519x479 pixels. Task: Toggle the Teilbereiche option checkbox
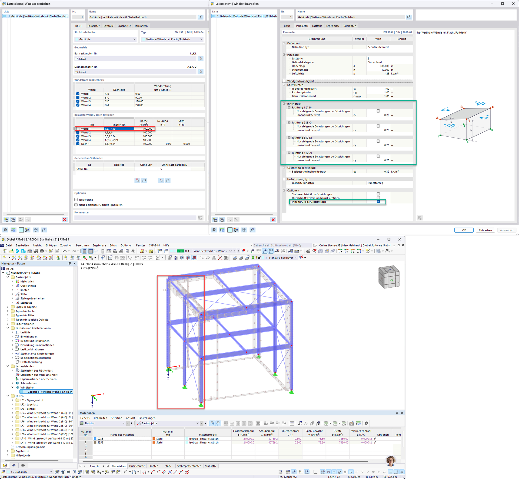tap(76, 200)
